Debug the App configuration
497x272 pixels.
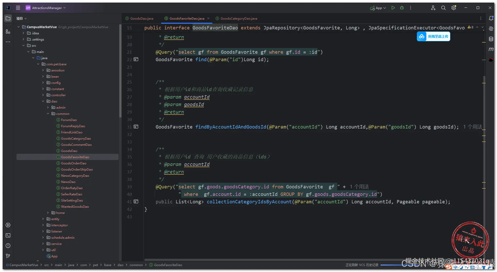coord(402,8)
